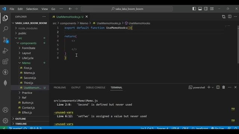Open Third.js file in explorer
239x134 pixels.
click(x=30, y=83)
